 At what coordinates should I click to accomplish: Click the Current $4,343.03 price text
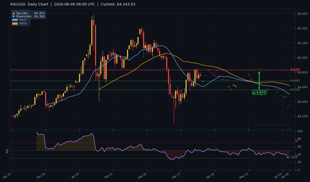(x=118, y=4)
